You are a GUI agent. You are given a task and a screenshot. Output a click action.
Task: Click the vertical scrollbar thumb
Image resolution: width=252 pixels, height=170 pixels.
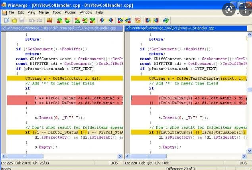250,90
